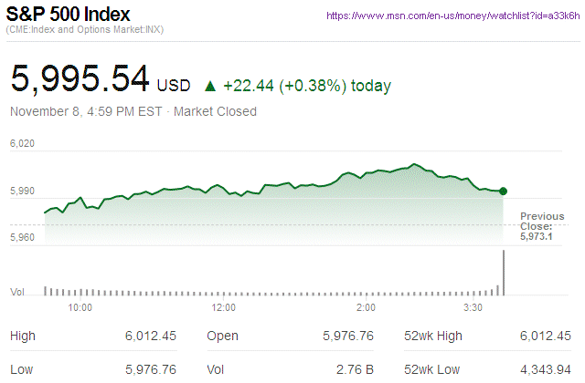Click the S&P 500 Index title
585x383 pixels.
tap(69, 16)
